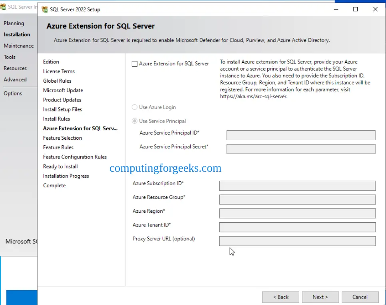Close the SQL Server 2022 Setup window
This screenshot has height=305, width=386.
coord(375,9)
